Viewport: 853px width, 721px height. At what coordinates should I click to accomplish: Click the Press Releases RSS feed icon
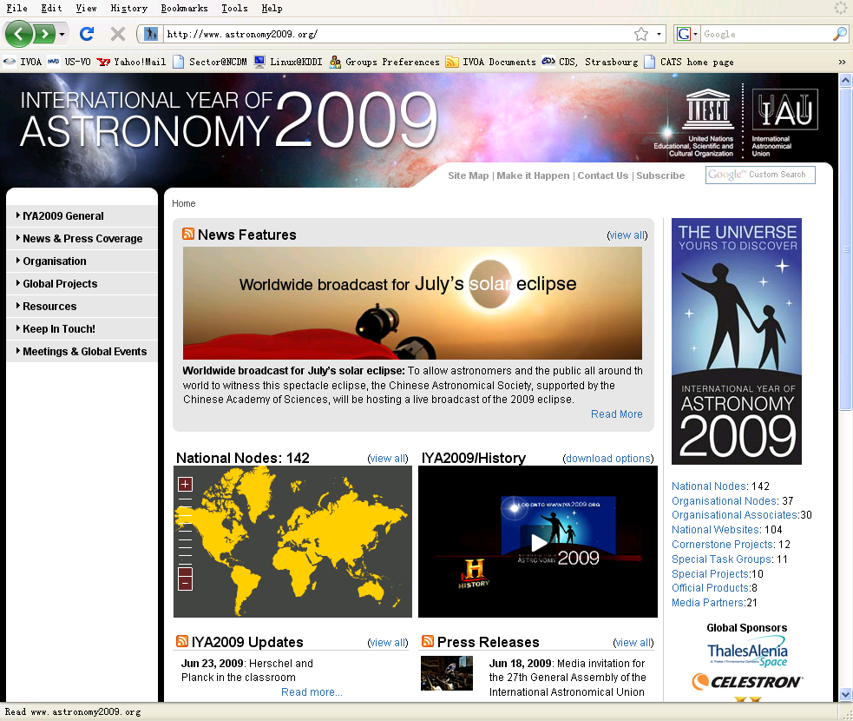click(428, 642)
